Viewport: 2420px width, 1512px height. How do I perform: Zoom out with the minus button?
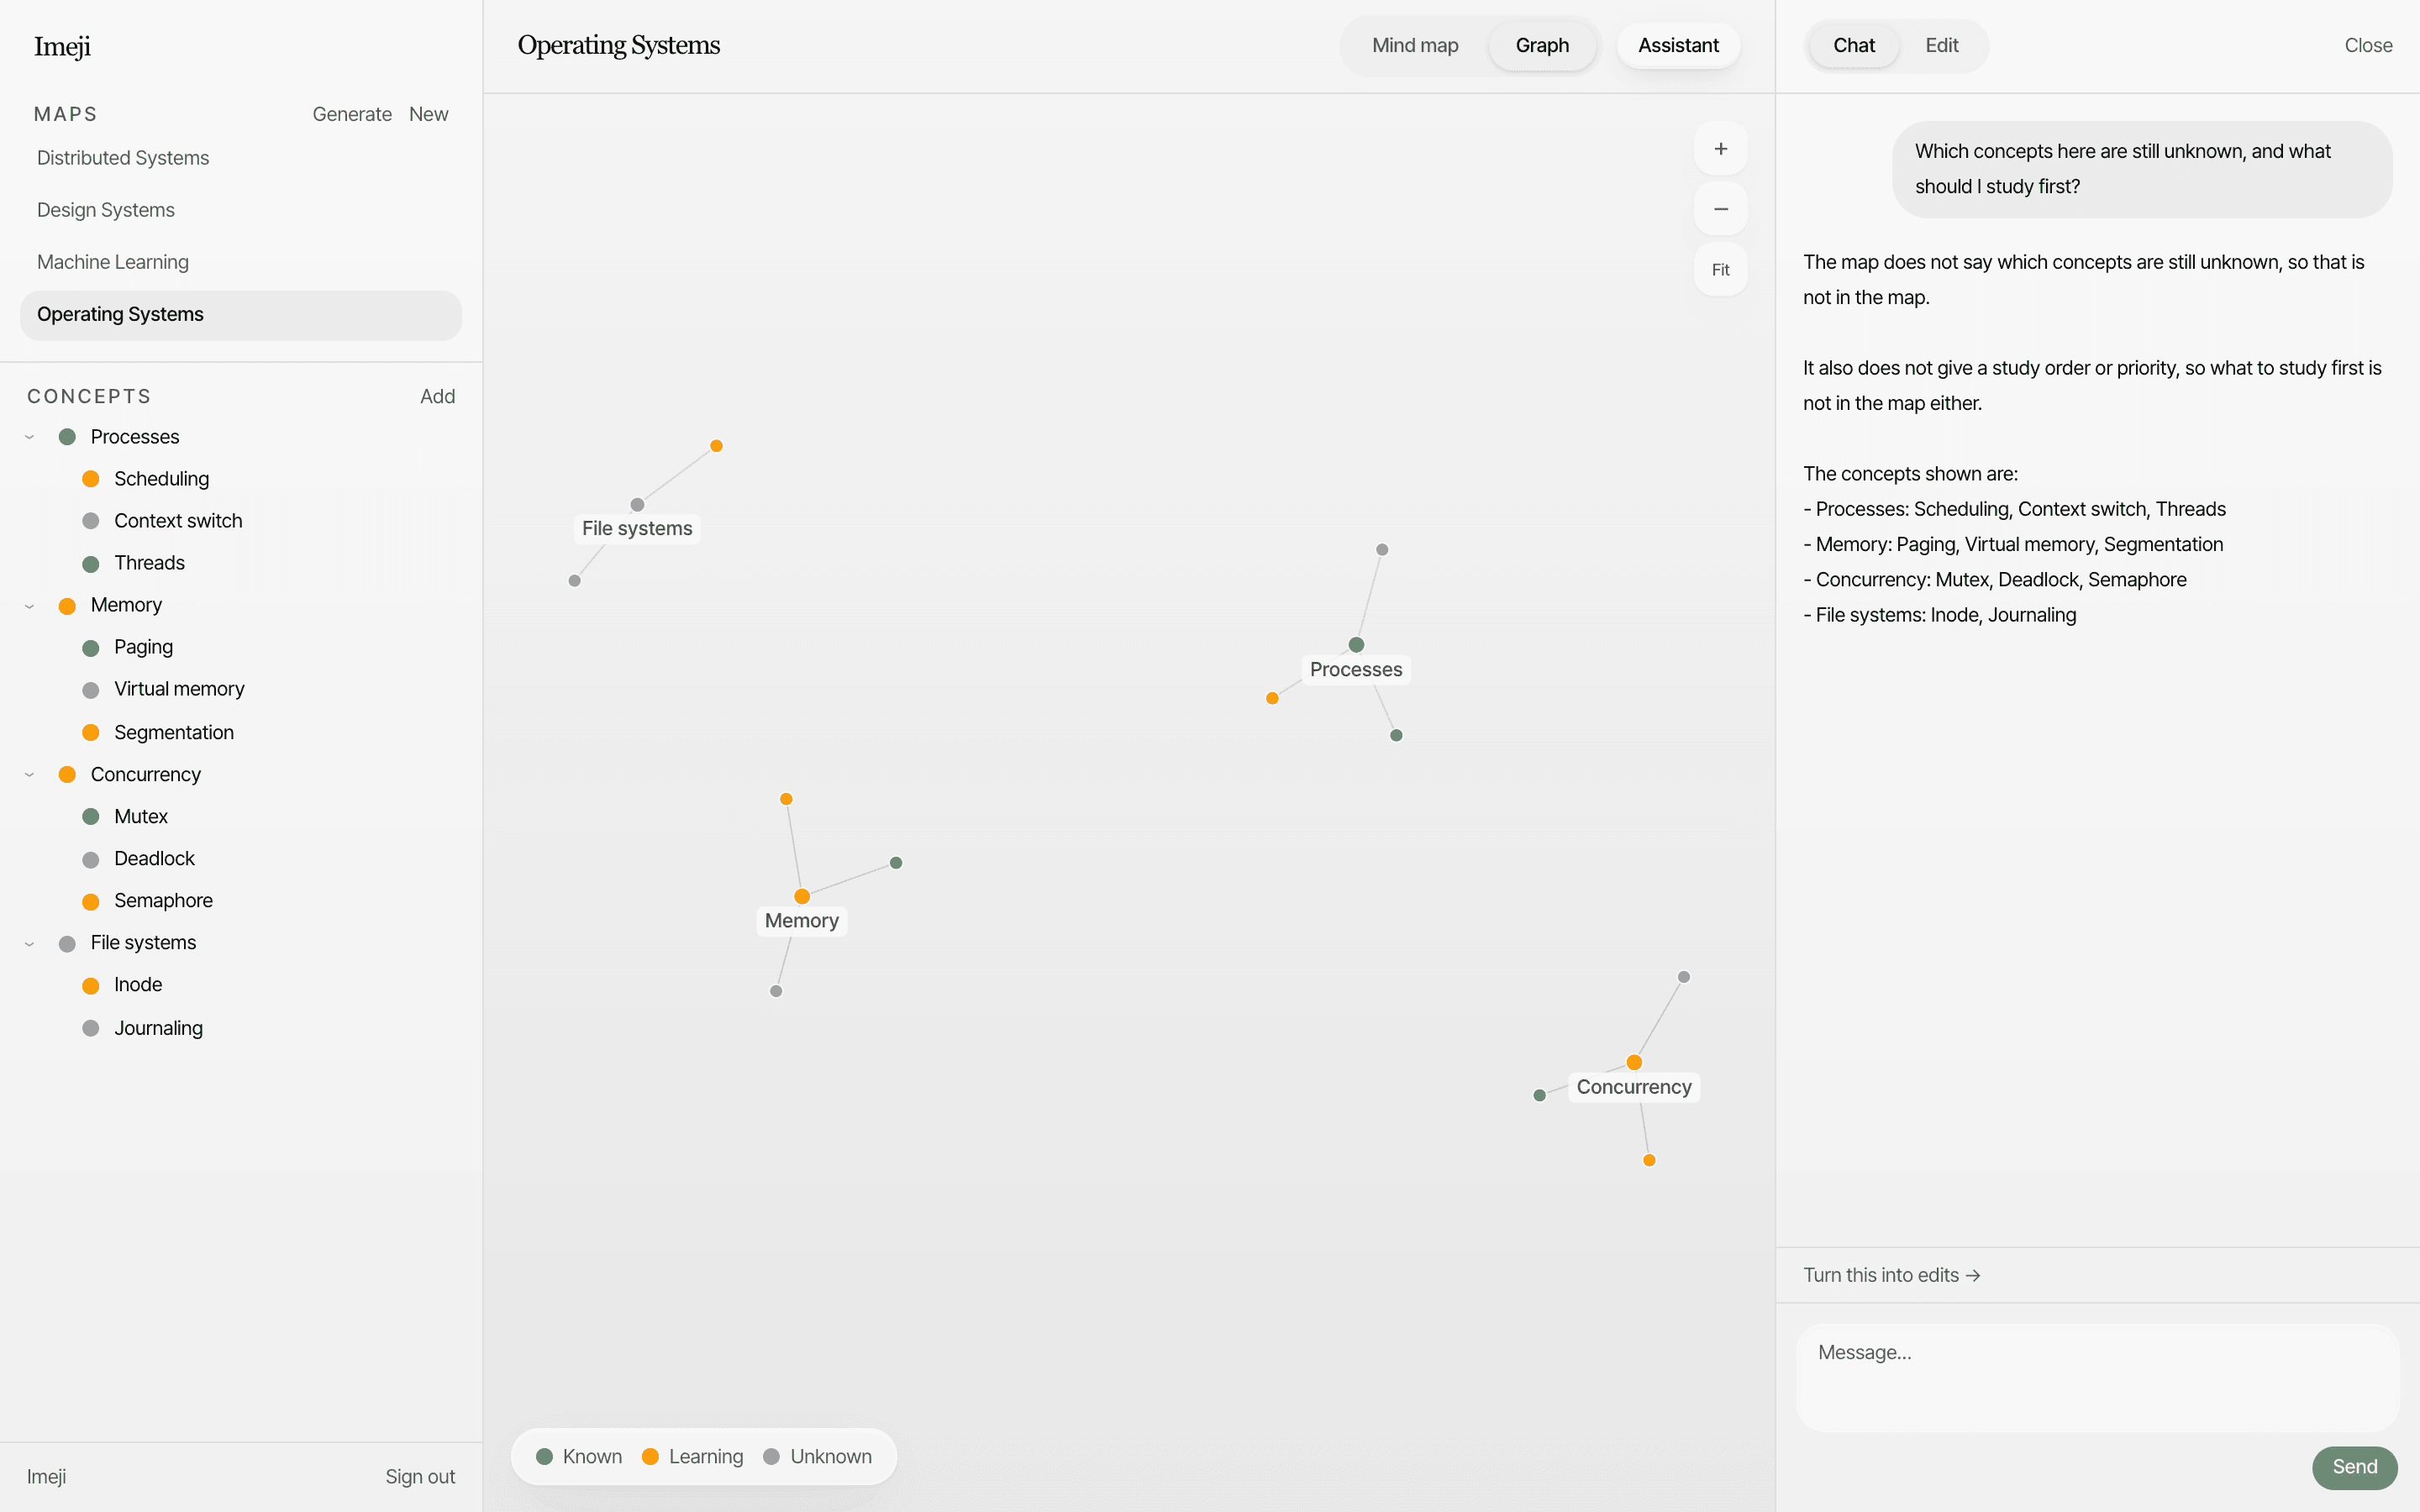[x=1720, y=209]
